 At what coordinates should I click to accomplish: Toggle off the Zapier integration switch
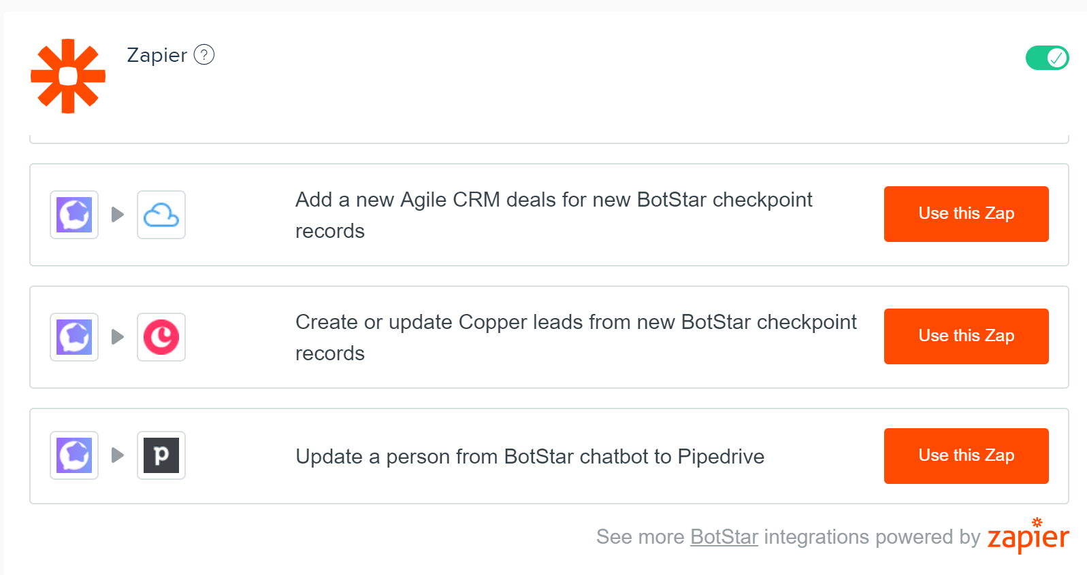pyautogui.click(x=1047, y=58)
